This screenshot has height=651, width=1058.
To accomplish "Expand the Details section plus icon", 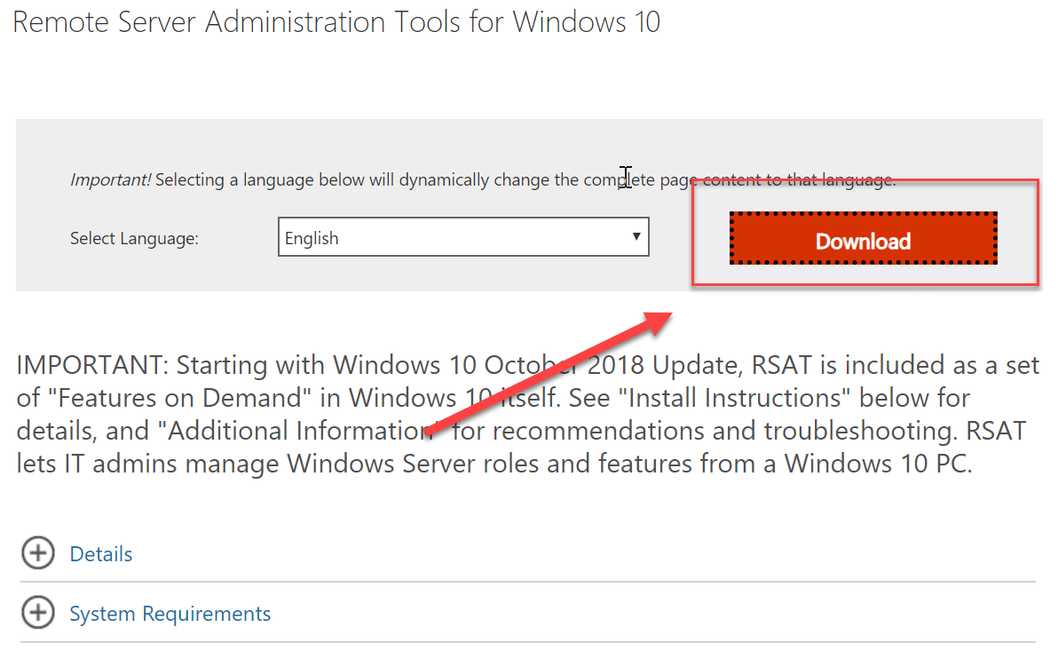I will click(x=38, y=553).
